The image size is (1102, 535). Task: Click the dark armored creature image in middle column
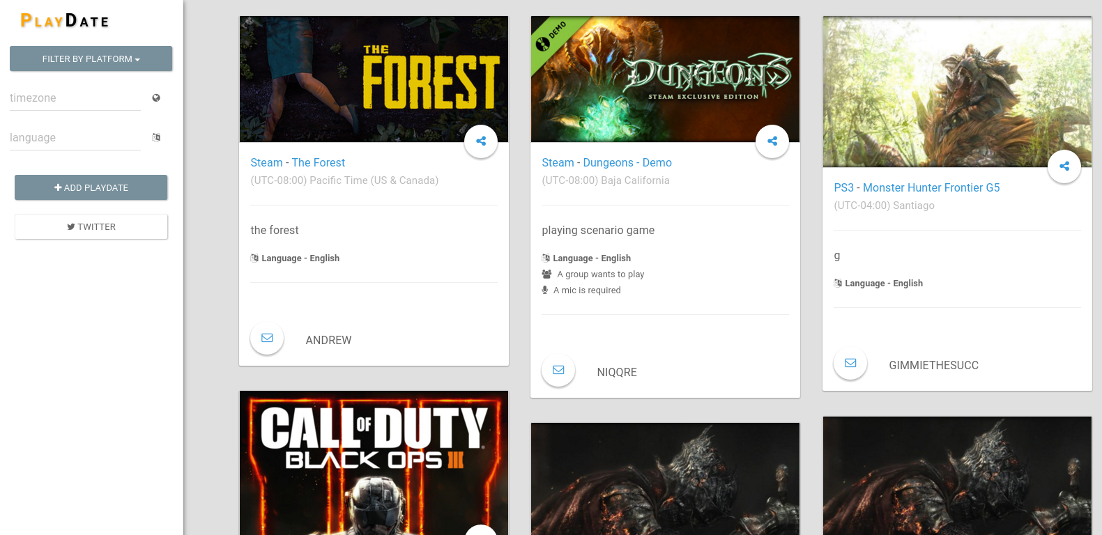pos(665,479)
